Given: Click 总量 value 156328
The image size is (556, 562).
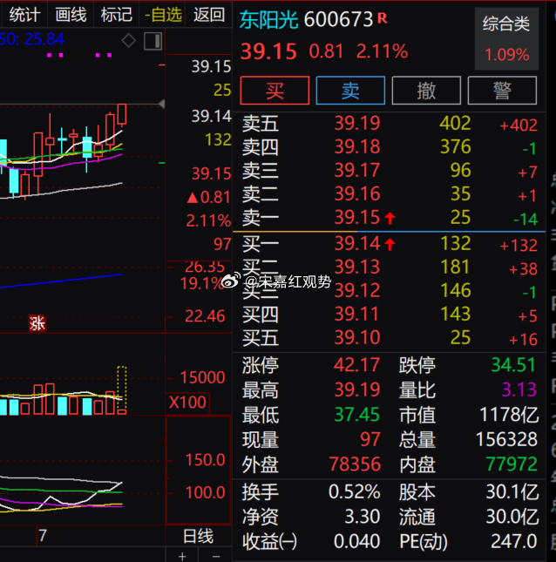Looking at the screenshot, I should pos(506,439).
